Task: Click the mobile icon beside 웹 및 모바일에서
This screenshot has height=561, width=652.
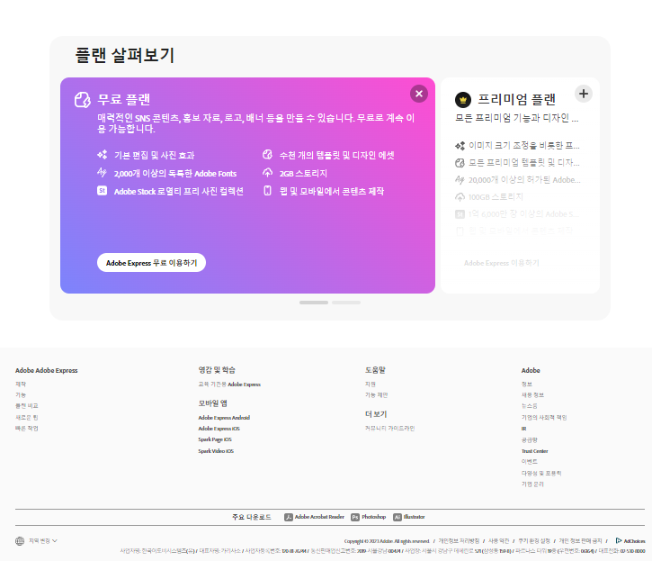Action: pos(267,191)
